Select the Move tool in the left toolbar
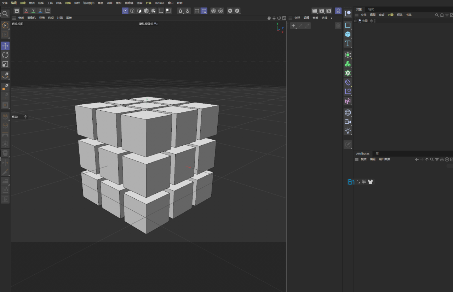The height and width of the screenshot is (292, 453). tap(5, 46)
